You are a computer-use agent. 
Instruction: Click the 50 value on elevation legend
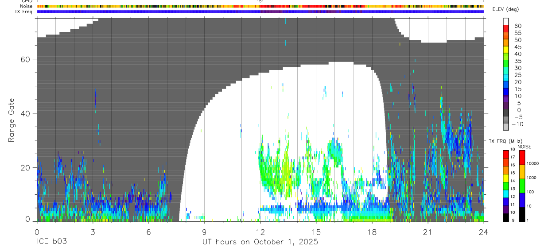(x=517, y=40)
